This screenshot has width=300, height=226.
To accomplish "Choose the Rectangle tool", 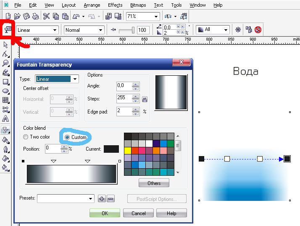I will [x=6, y=82].
